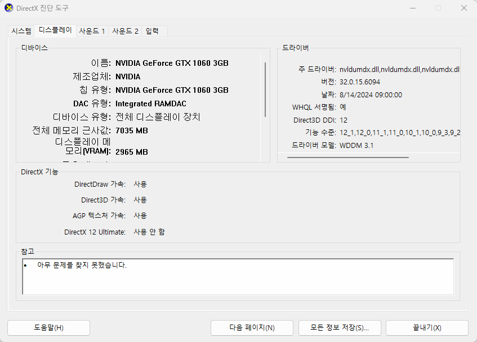Click AGP 텍스처 가속 value 사용

(140, 215)
